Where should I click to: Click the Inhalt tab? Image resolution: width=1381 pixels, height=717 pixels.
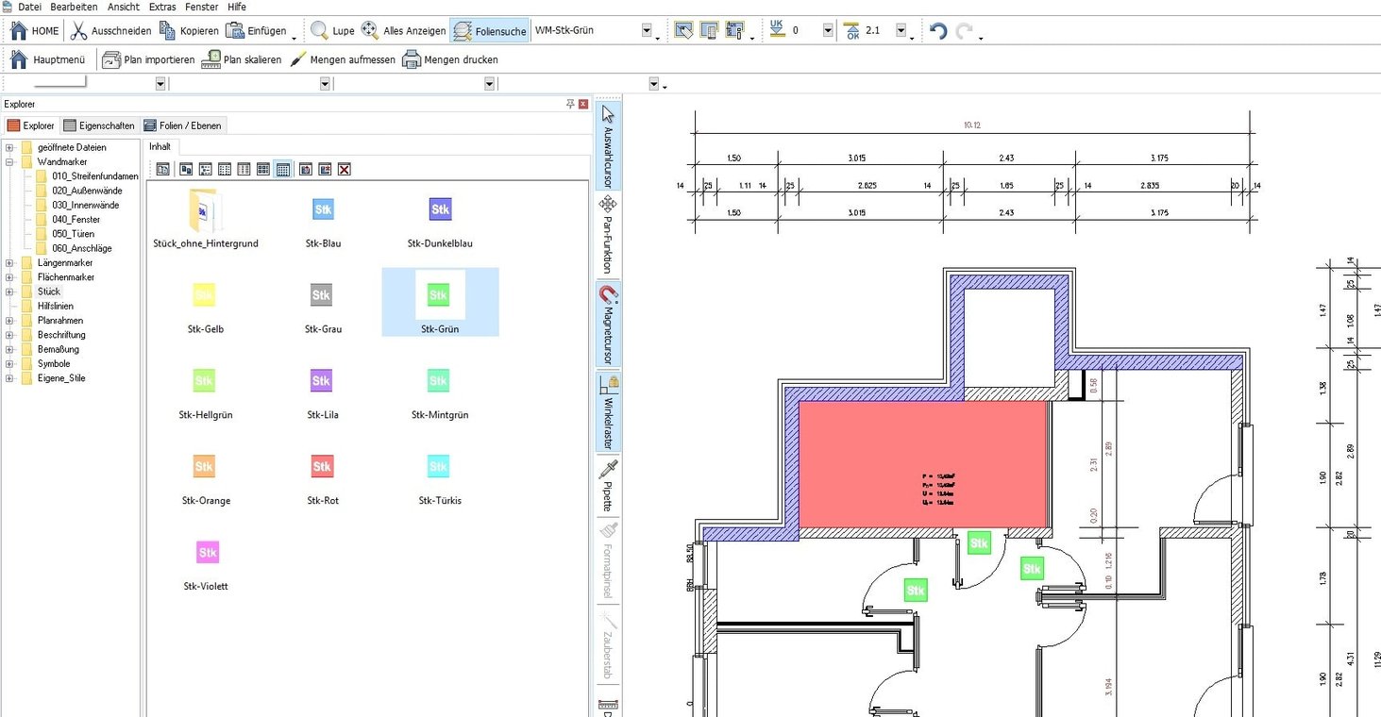160,146
